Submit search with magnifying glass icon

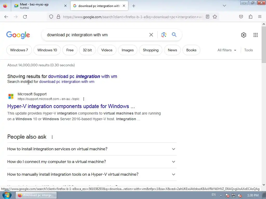[x=174, y=35]
